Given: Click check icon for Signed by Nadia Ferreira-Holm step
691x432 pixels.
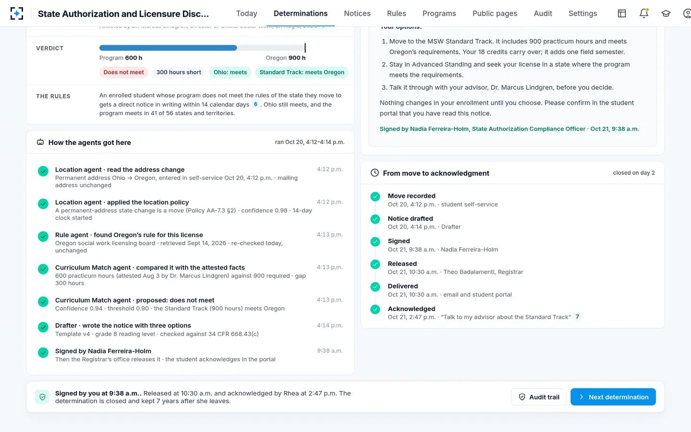Looking at the screenshot, I should pyautogui.click(x=43, y=352).
